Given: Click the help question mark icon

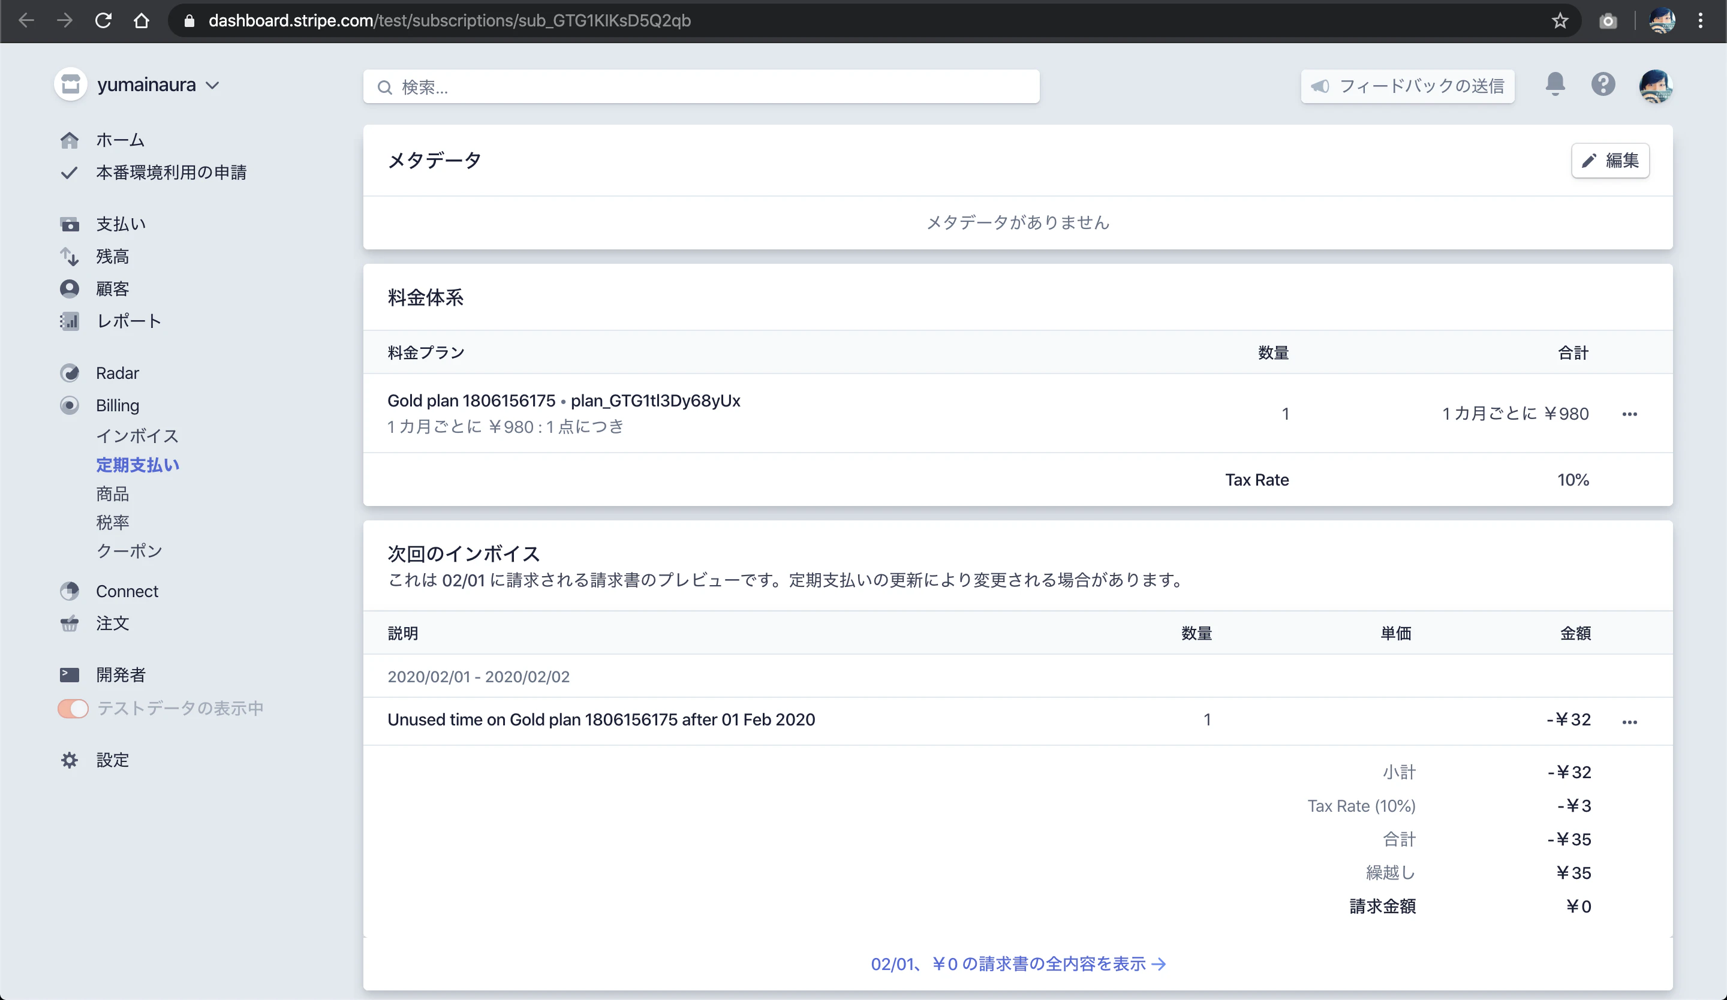Looking at the screenshot, I should (1603, 85).
